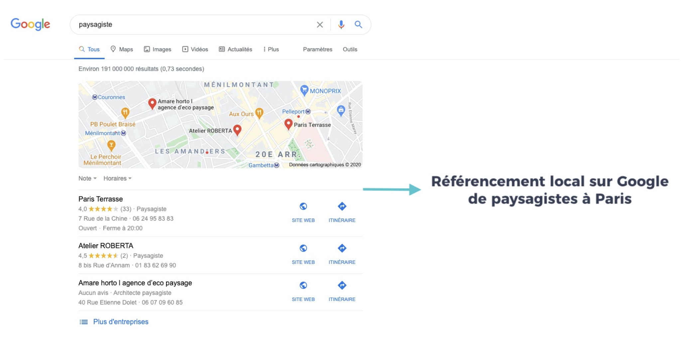Click the 20E ARR. map label
Screen dimensions: 681x349
click(x=278, y=155)
